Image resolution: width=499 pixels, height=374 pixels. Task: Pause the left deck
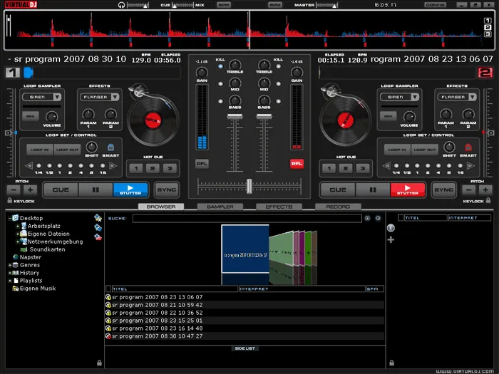point(96,190)
